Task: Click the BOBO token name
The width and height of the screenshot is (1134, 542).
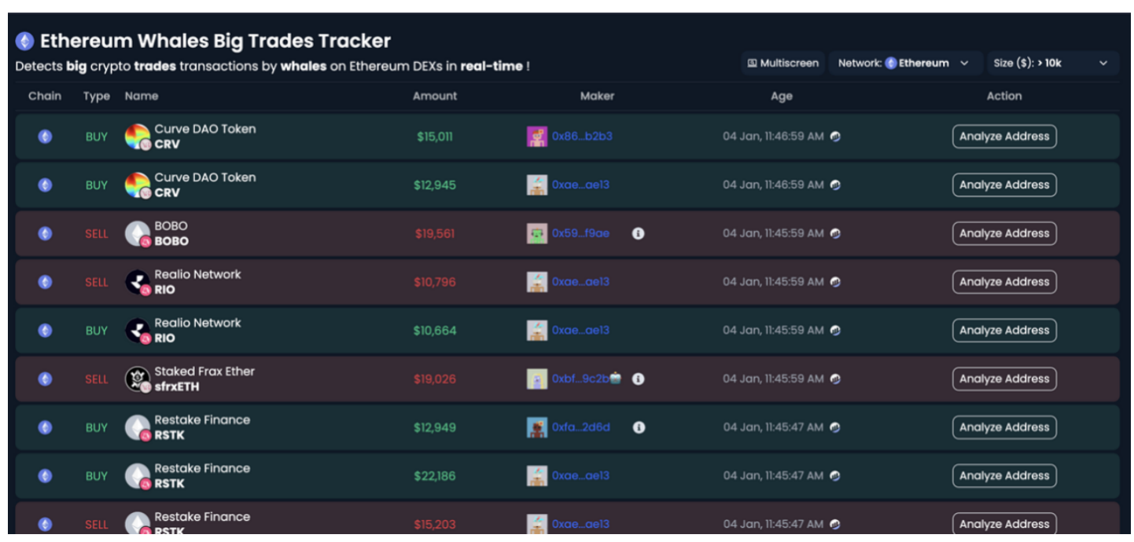Action: [171, 225]
